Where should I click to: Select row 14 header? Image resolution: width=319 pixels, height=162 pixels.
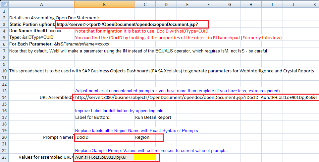click(x=4, y=97)
